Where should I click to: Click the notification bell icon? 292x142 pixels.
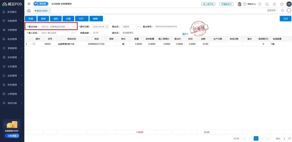[x=267, y=4]
